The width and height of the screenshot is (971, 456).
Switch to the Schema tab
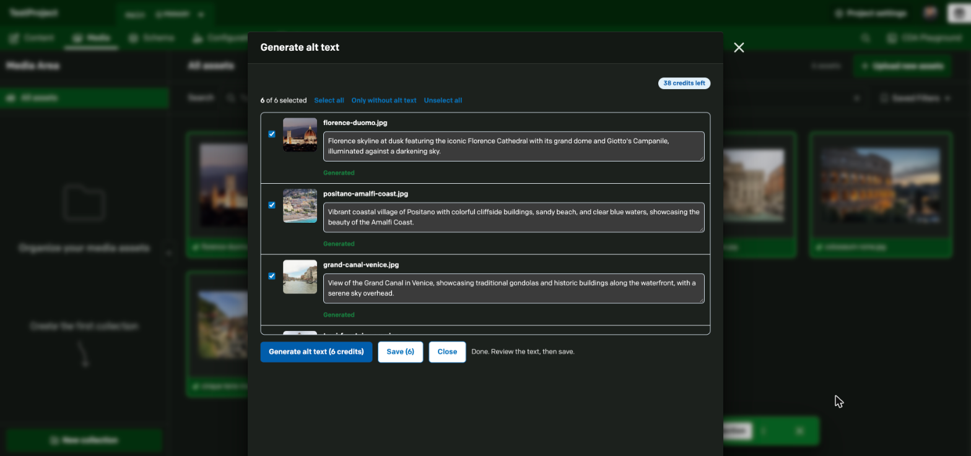[x=152, y=38]
